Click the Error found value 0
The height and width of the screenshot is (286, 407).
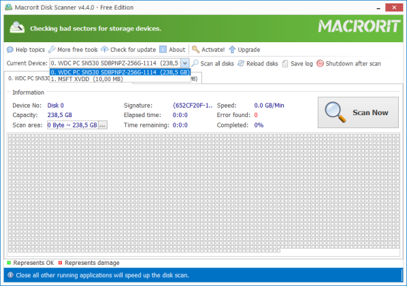[x=256, y=115]
